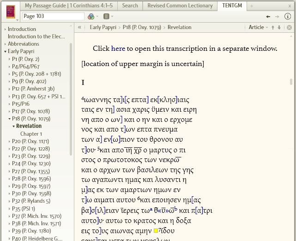Click '[location of upper margin is uncertain]' text
This screenshot has width=296, height=241.
pos(143,64)
